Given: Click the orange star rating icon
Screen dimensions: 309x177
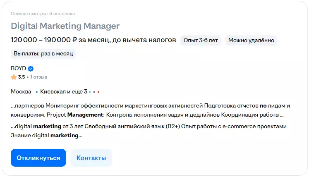Looking at the screenshot, I should 14,77.
